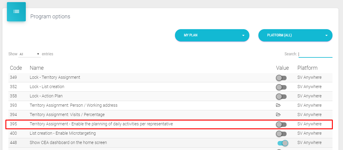Sort table by Name column header
The width and height of the screenshot is (343, 150).
[37, 68]
